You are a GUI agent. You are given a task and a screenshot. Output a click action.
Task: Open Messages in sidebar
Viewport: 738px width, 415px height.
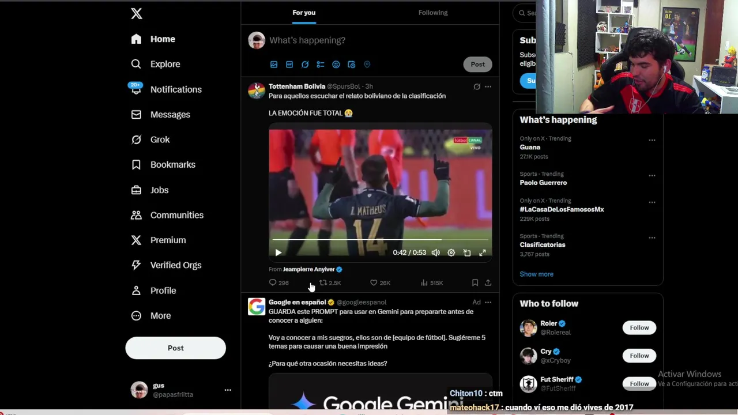click(x=160, y=114)
